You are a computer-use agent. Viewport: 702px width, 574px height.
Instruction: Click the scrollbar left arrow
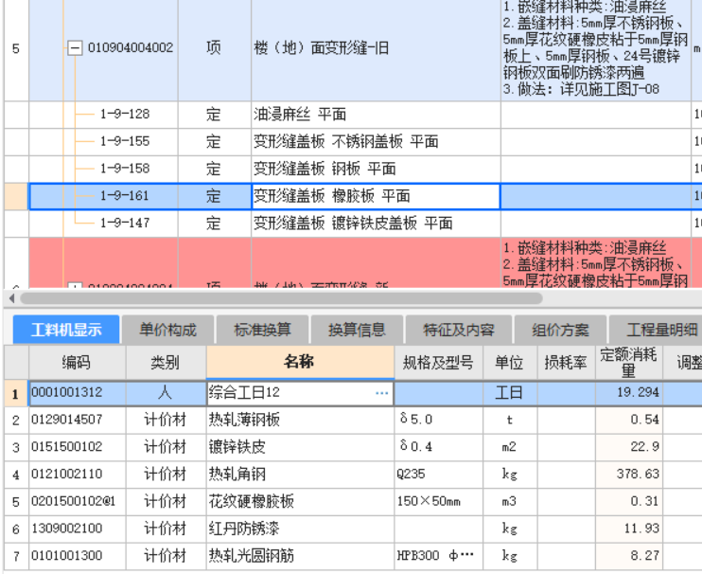(x=12, y=298)
